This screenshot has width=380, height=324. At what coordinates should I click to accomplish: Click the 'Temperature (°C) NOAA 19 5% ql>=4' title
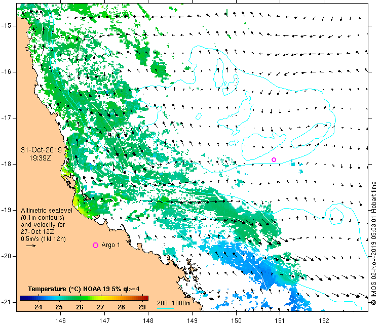(84, 289)
